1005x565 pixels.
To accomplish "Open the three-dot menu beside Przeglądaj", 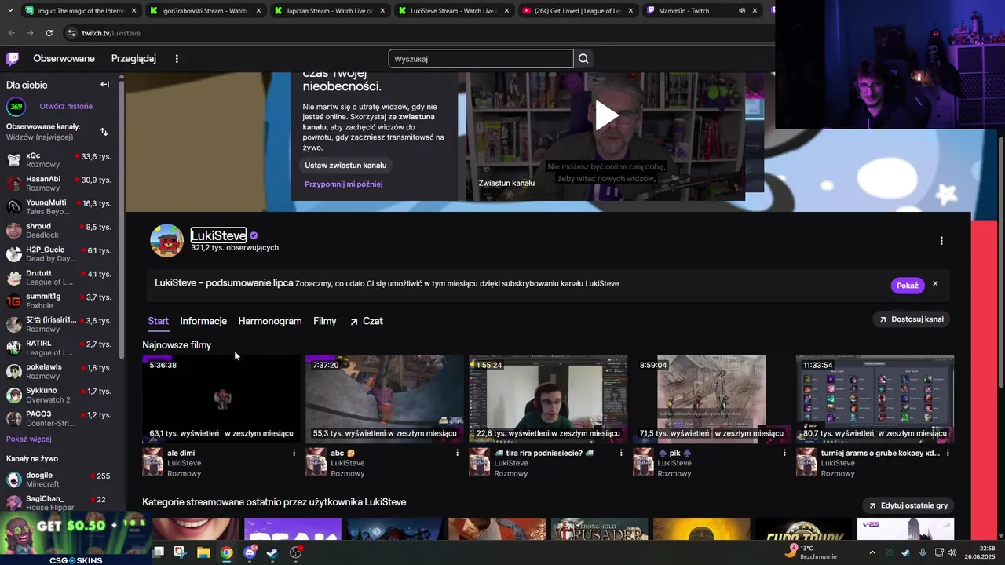I will [177, 59].
